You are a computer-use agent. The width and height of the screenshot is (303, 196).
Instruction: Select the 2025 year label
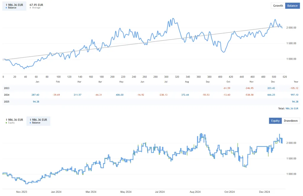[x=7, y=102]
